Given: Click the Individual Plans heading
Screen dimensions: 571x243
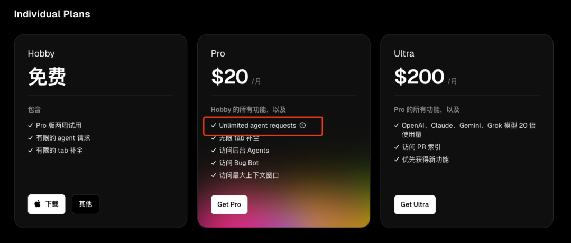Looking at the screenshot, I should [x=52, y=14].
